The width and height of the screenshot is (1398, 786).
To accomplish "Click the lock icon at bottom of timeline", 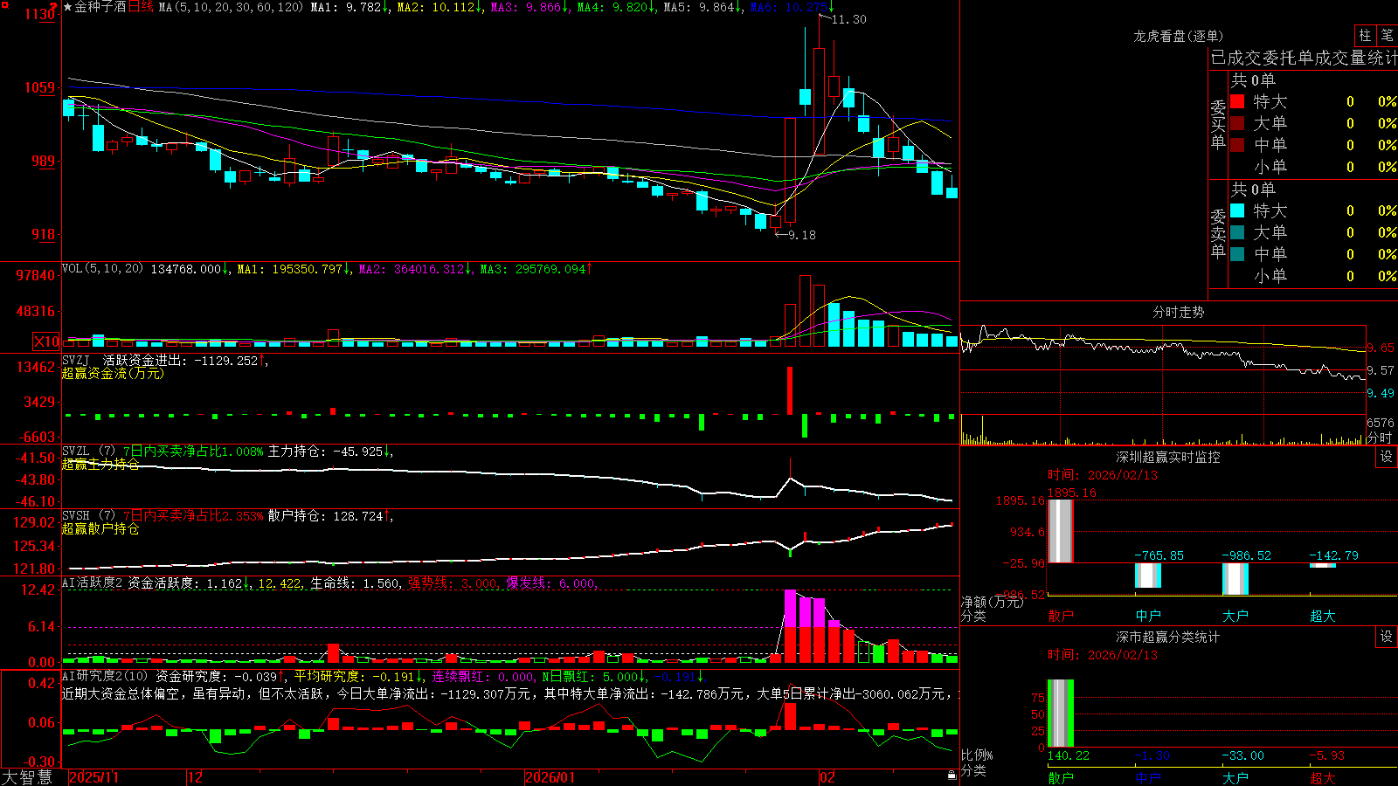I will click(x=952, y=776).
